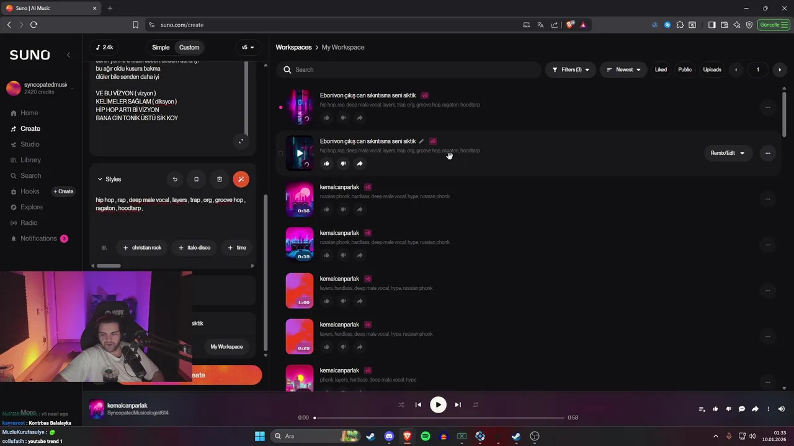Add christian rock style tag
This screenshot has width=794, height=446.
[142, 248]
